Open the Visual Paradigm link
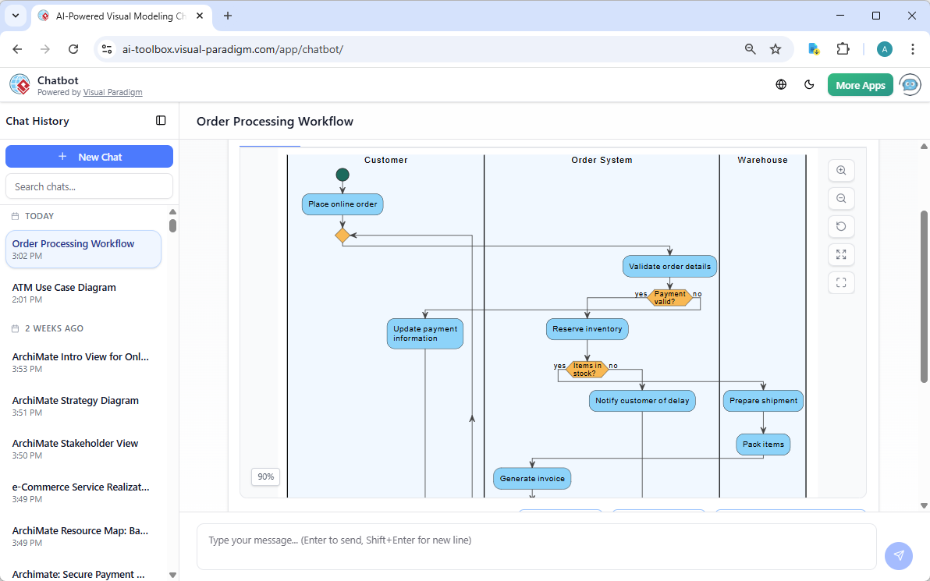Screen dimensions: 930x581 click(x=112, y=91)
